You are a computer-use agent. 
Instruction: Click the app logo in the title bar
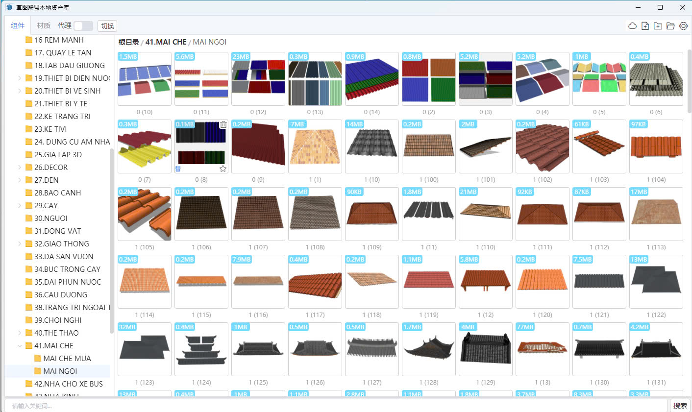pyautogui.click(x=9, y=7)
